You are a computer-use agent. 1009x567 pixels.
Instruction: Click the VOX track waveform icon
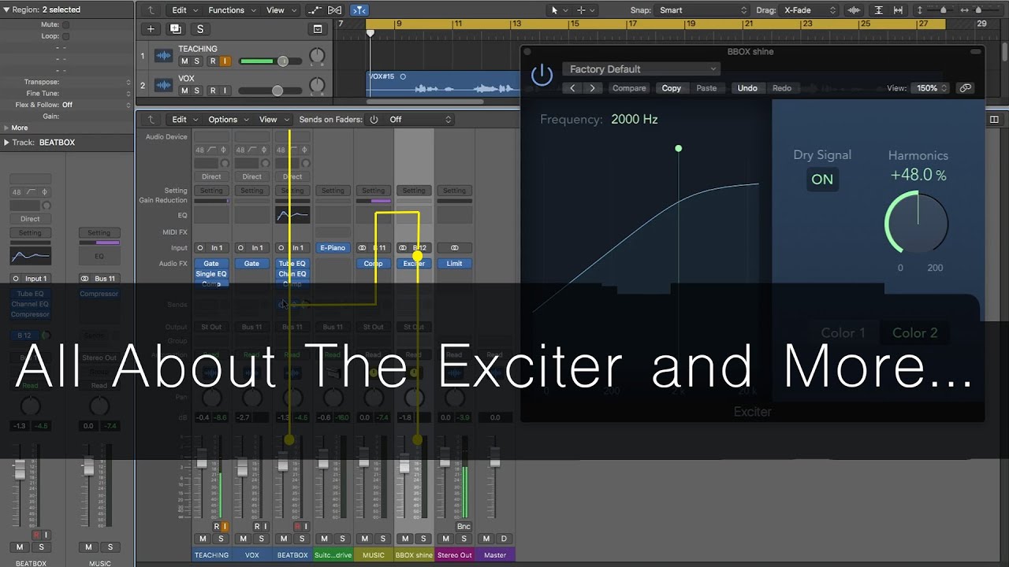pos(163,85)
